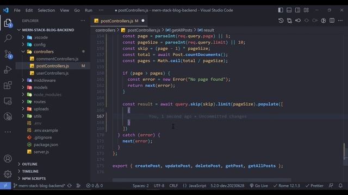This screenshot has height=195, width=348.
Task: Click the git branch mern-stack-blog-backend status item
Action: [39, 185]
